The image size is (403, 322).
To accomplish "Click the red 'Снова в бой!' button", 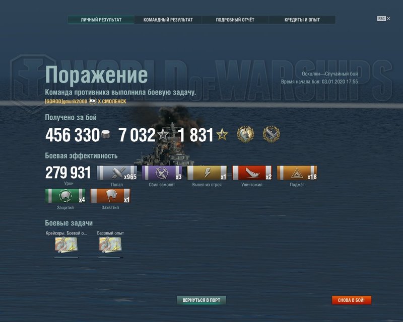I will [x=351, y=300].
